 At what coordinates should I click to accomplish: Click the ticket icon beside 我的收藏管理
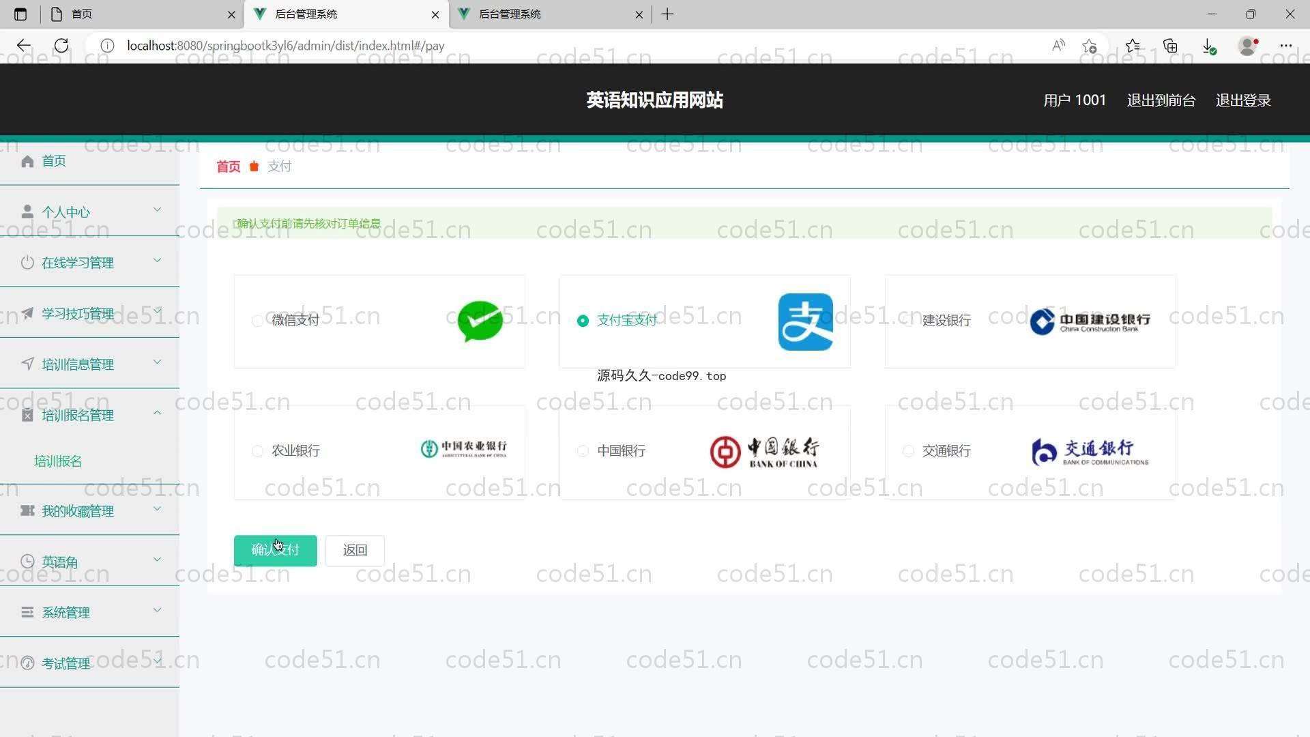pos(27,510)
